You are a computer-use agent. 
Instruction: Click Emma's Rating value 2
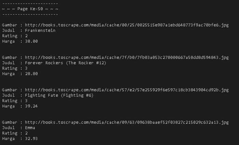click(x=26, y=133)
